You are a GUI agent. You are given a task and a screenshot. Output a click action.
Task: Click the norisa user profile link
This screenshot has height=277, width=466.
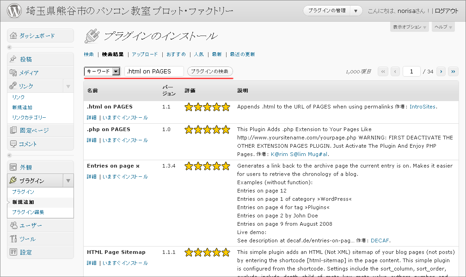406,11
